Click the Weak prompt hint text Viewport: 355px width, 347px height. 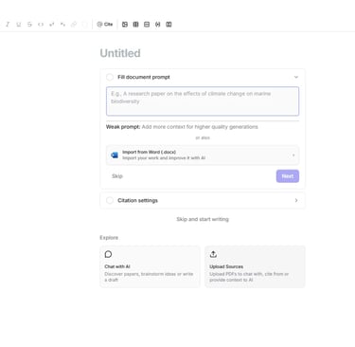click(x=182, y=127)
